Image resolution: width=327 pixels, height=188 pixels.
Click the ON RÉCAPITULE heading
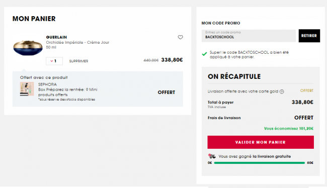tap(234, 76)
